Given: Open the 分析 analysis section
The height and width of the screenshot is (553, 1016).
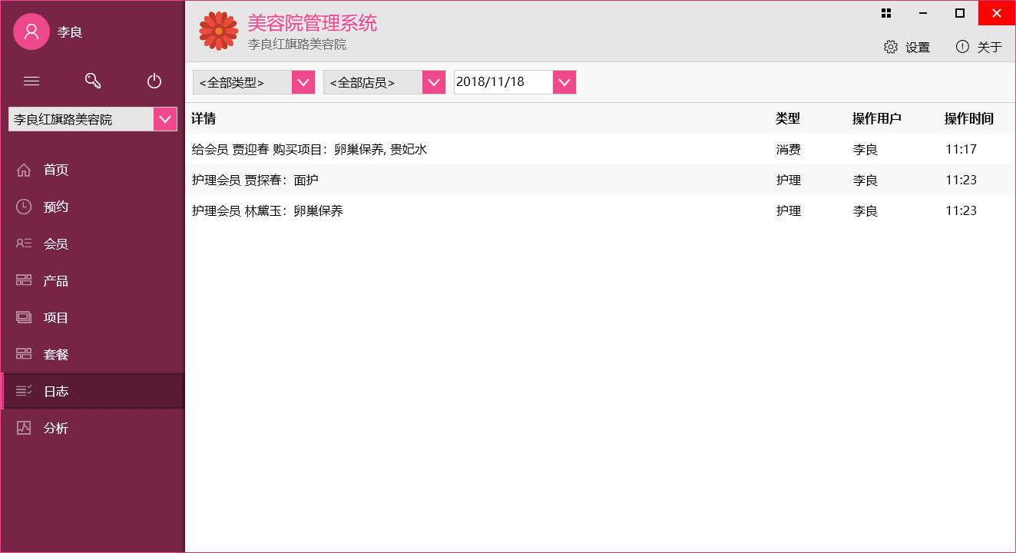Looking at the screenshot, I should pyautogui.click(x=56, y=428).
